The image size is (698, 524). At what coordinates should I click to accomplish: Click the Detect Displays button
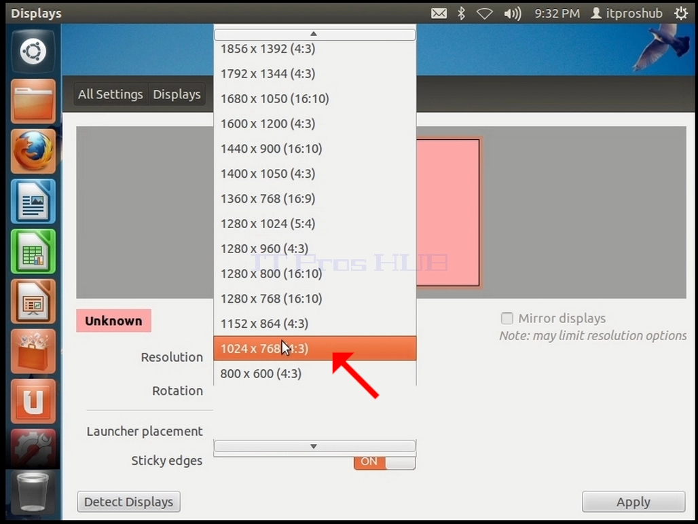coord(128,502)
